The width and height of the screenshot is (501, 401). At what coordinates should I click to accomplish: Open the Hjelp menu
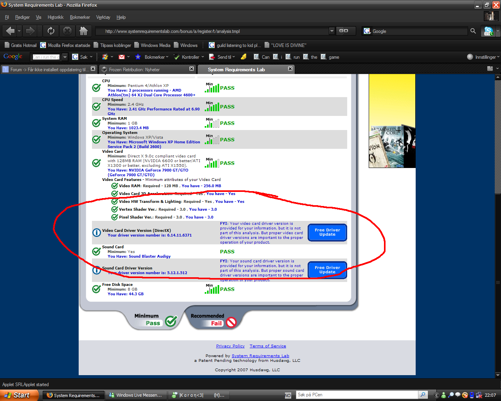(x=121, y=17)
